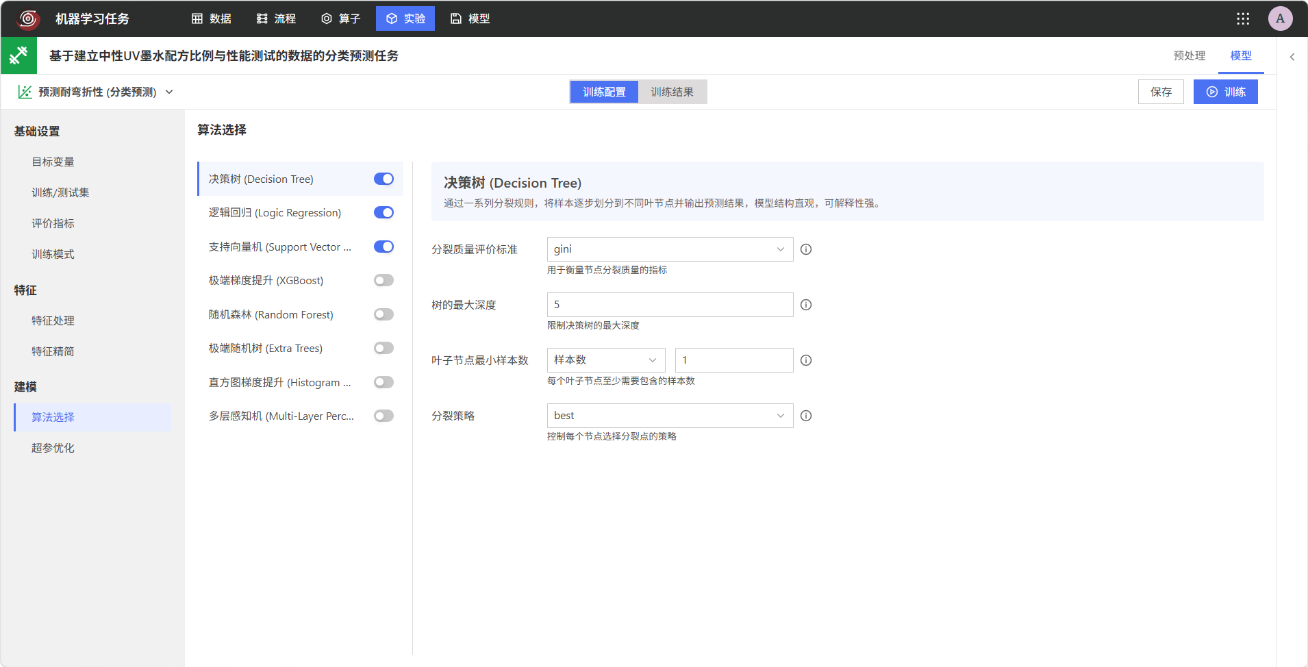Open the best split strategy dropdown
This screenshot has height=667, width=1308.
(x=670, y=416)
